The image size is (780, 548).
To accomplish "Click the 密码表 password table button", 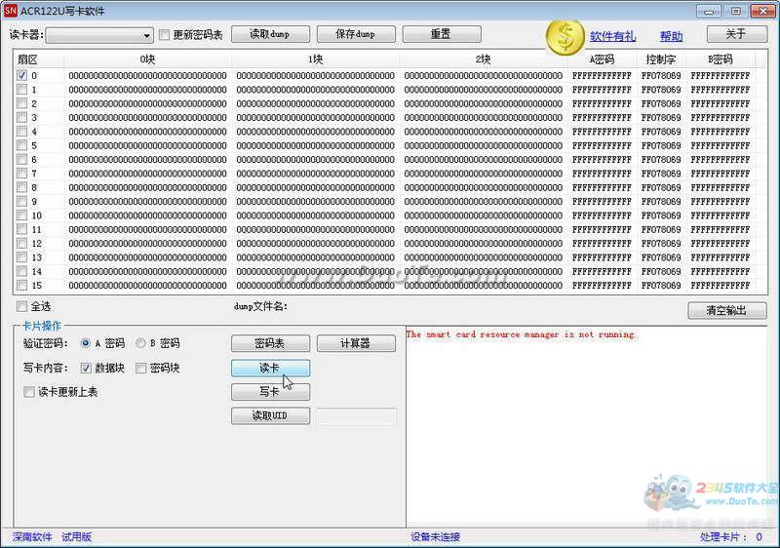I will coord(270,343).
